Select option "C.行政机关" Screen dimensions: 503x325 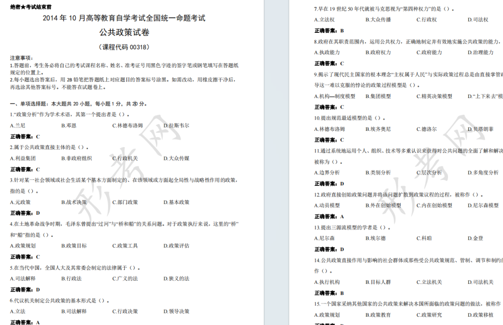click(x=125, y=158)
